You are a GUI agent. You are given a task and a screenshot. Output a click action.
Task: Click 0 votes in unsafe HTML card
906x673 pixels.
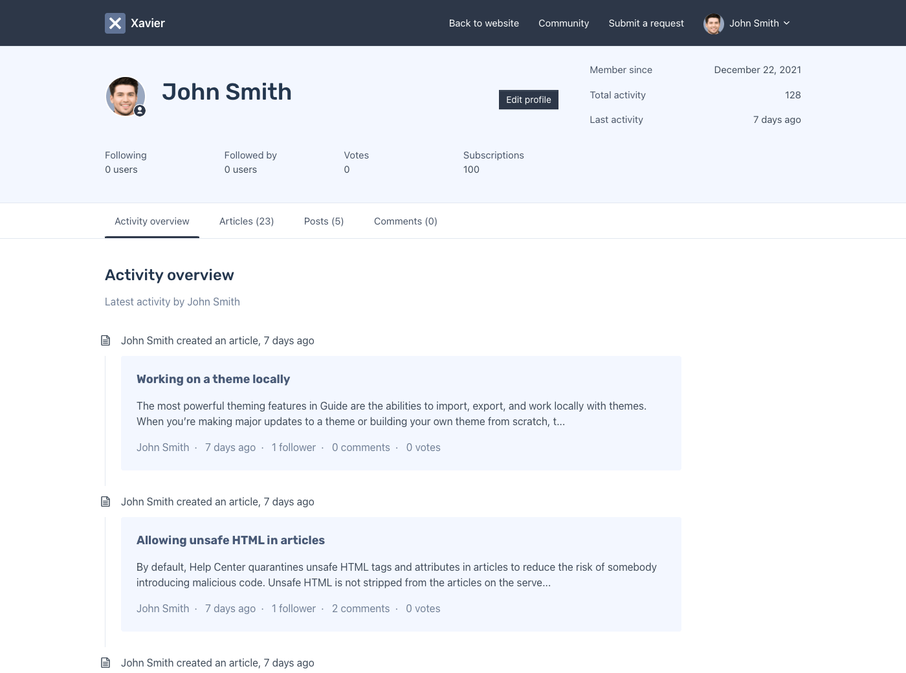[423, 609]
